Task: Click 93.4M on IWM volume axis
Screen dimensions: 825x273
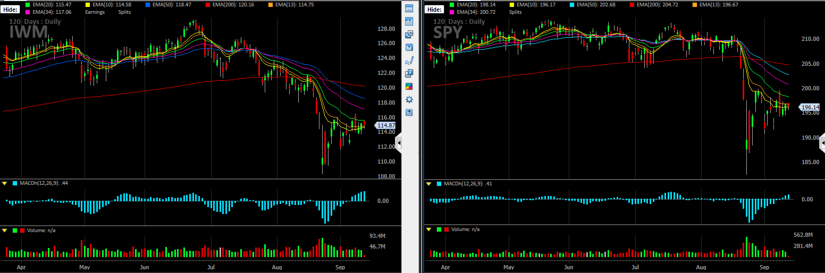Action: [377, 235]
